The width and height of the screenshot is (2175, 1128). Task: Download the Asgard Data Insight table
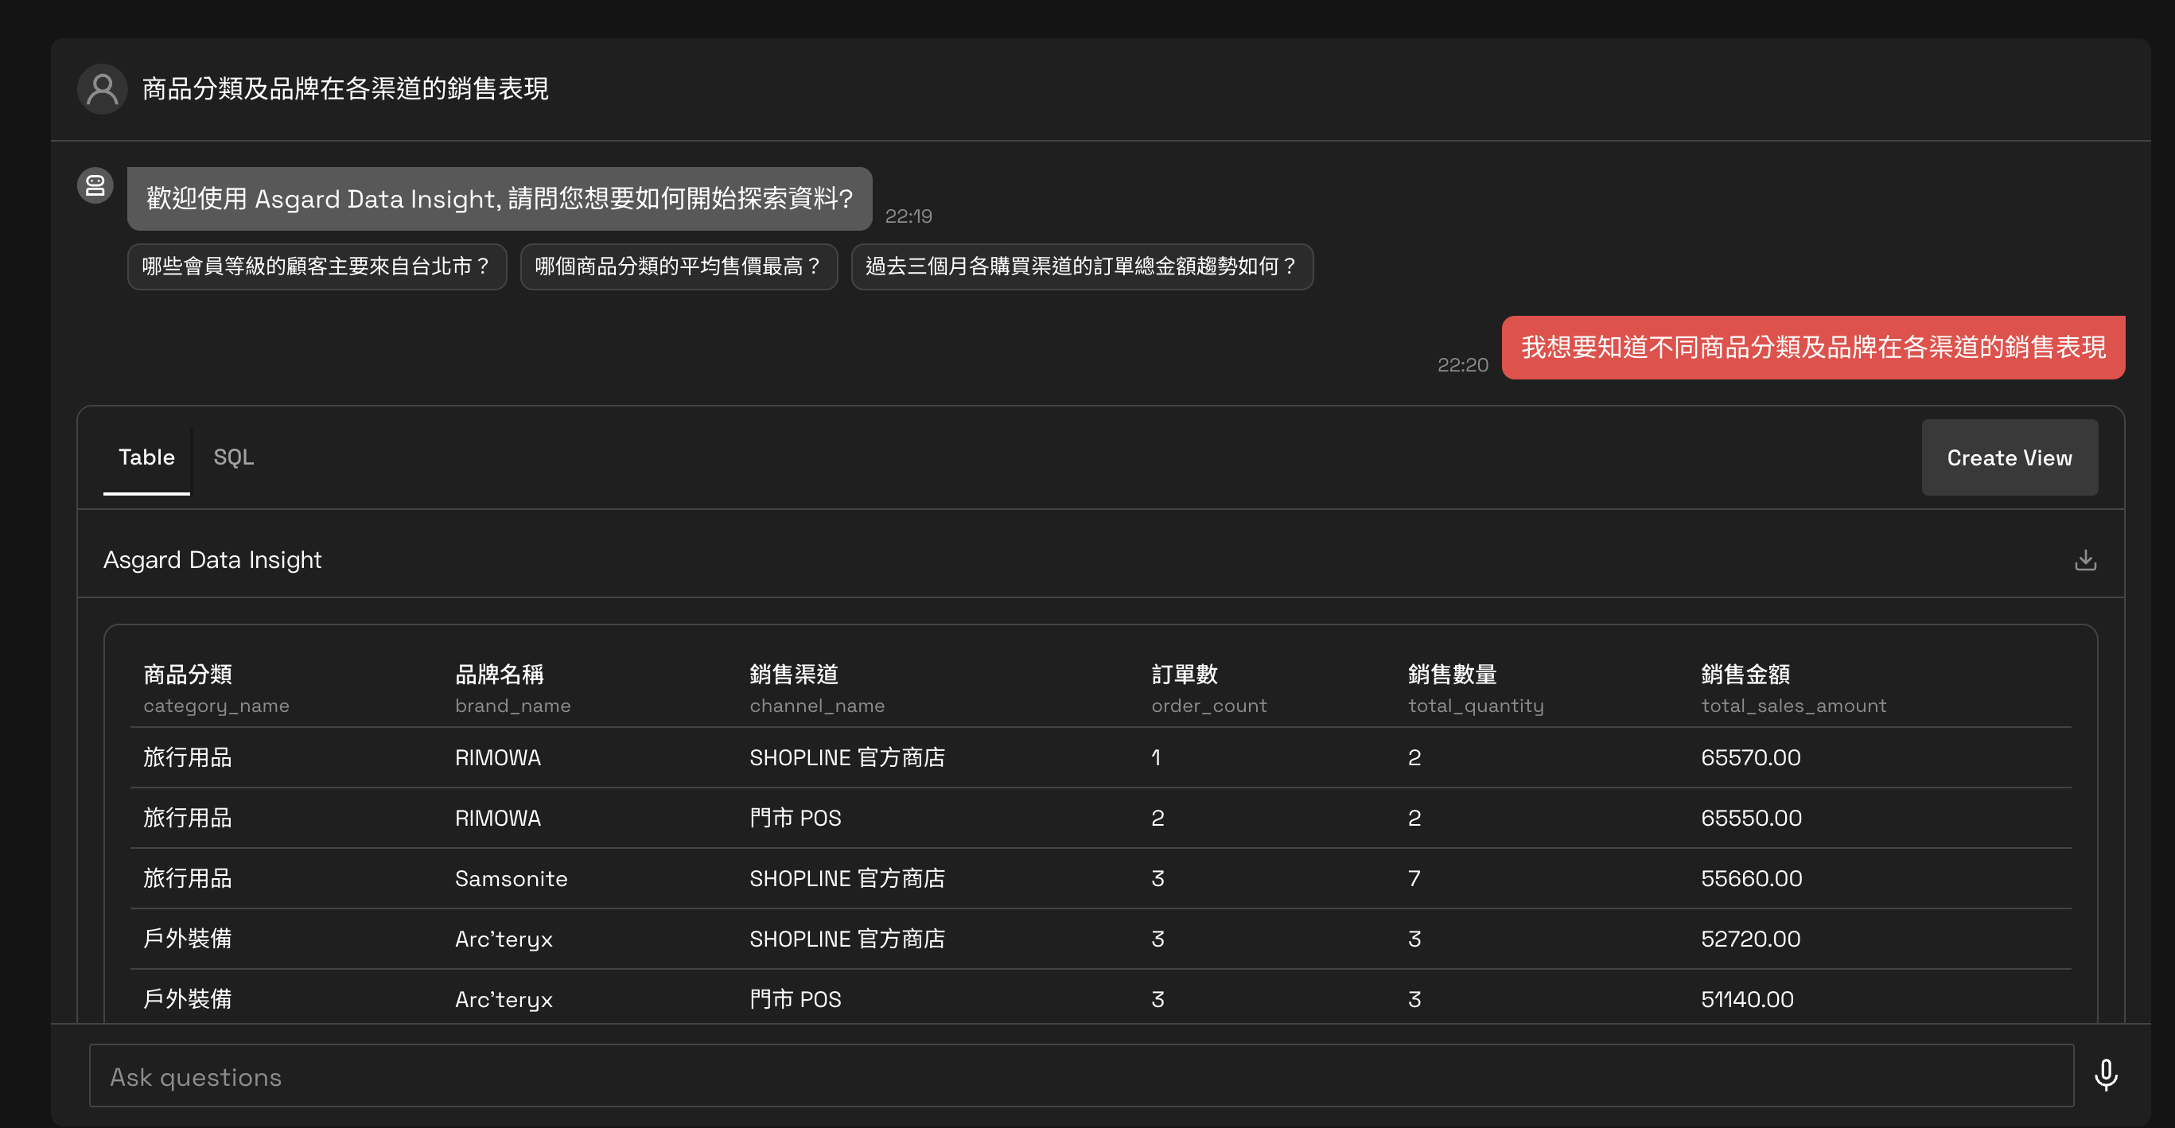pyautogui.click(x=2085, y=560)
